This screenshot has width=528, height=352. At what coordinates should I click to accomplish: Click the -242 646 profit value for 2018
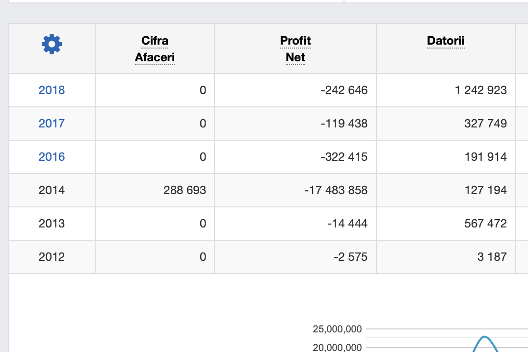pyautogui.click(x=343, y=90)
